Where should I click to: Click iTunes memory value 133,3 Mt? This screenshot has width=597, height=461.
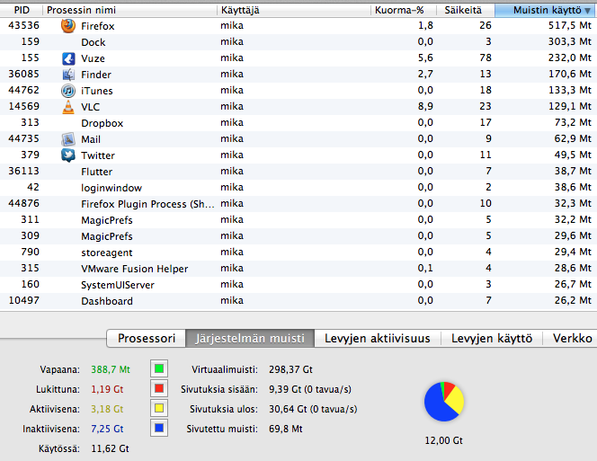point(570,90)
